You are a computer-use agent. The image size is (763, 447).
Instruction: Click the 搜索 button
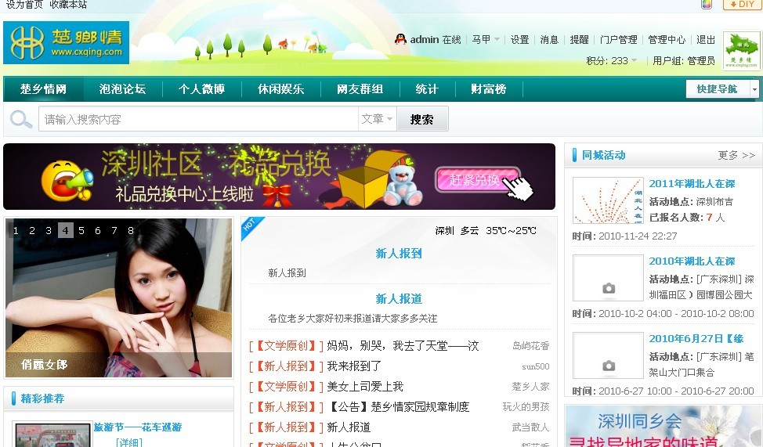click(422, 119)
